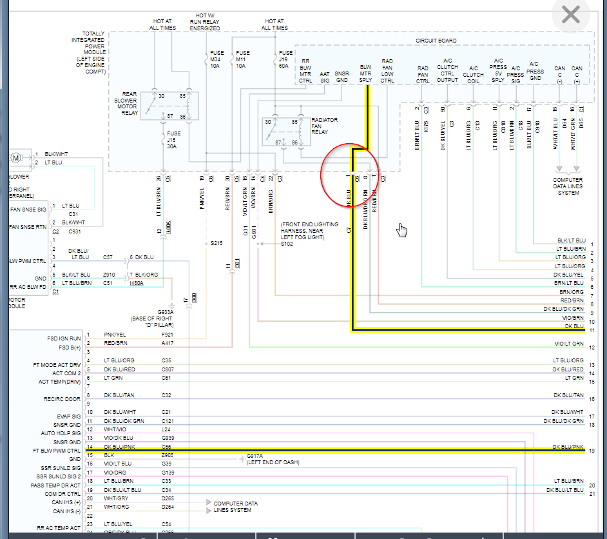Screen dimensions: 607x539
Task: Click the motor symbol marked M
Action: tap(15, 158)
